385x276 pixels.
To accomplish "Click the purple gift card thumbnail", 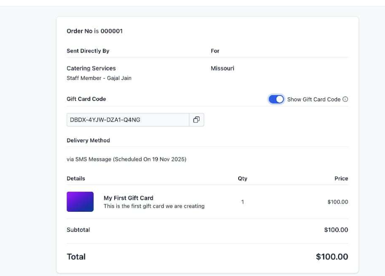I will [80, 202].
